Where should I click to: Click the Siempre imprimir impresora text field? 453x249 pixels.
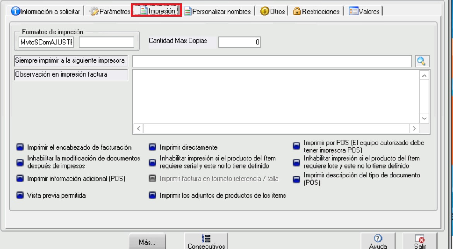(272, 61)
